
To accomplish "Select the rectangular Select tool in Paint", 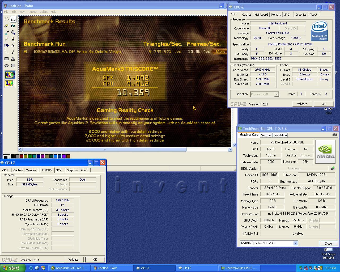I will pyautogui.click(x=13, y=19).
